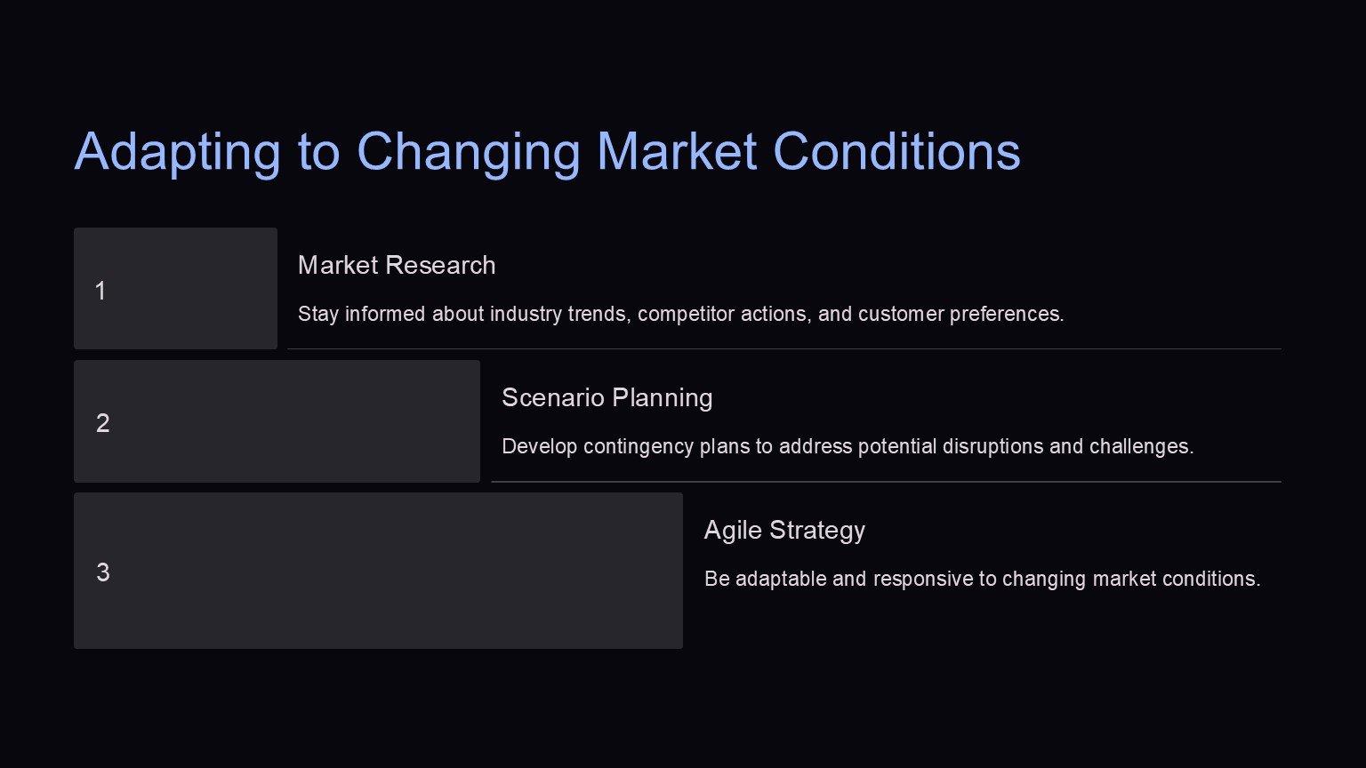Click the slide title about Changing Market Conditions
Screen dimensions: 1366x768
point(547,151)
